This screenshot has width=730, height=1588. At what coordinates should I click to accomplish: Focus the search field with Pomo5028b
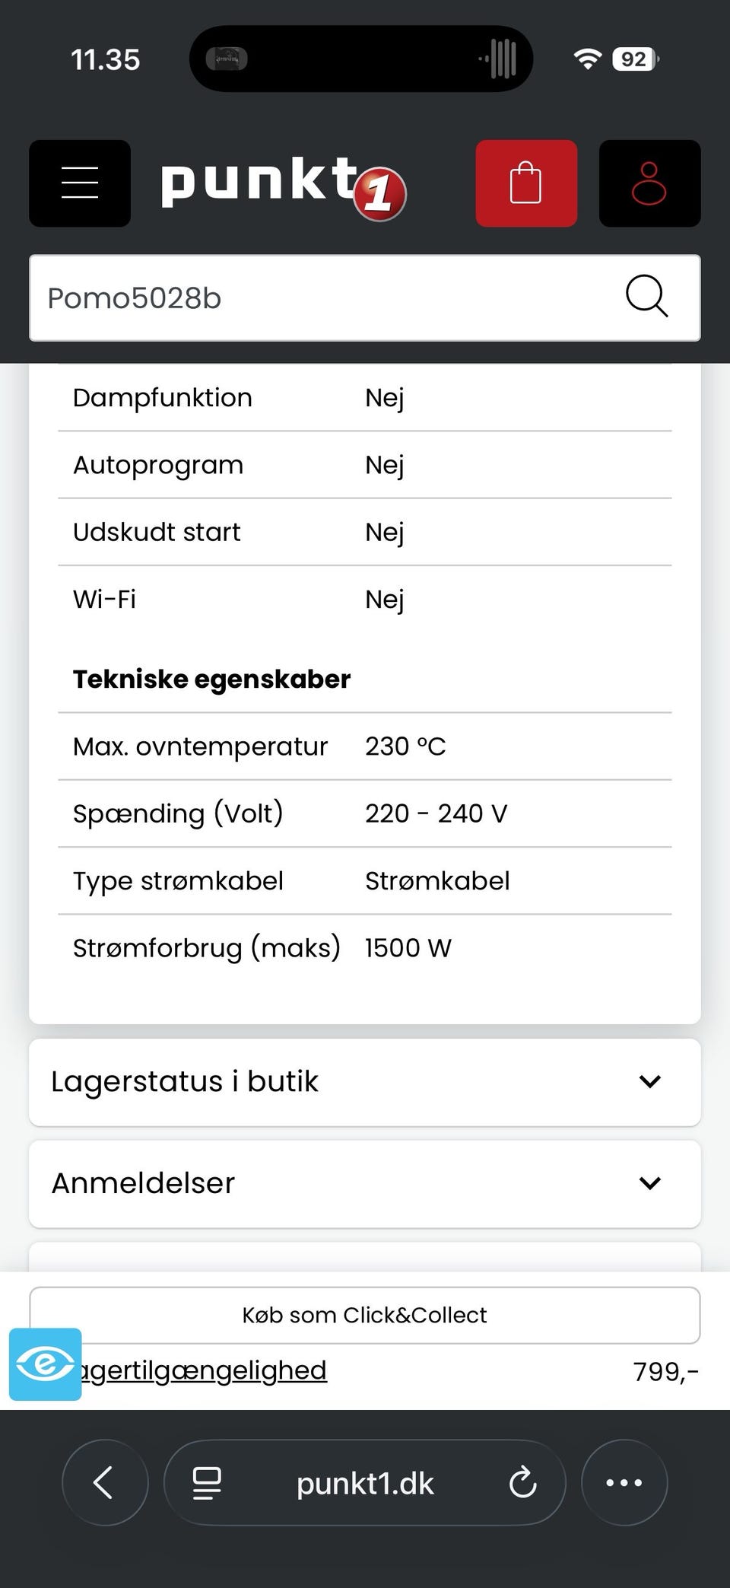coord(319,298)
